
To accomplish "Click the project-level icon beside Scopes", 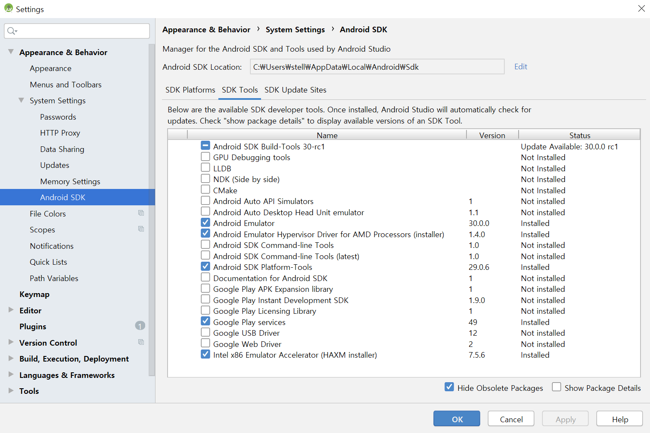I will pyautogui.click(x=141, y=229).
